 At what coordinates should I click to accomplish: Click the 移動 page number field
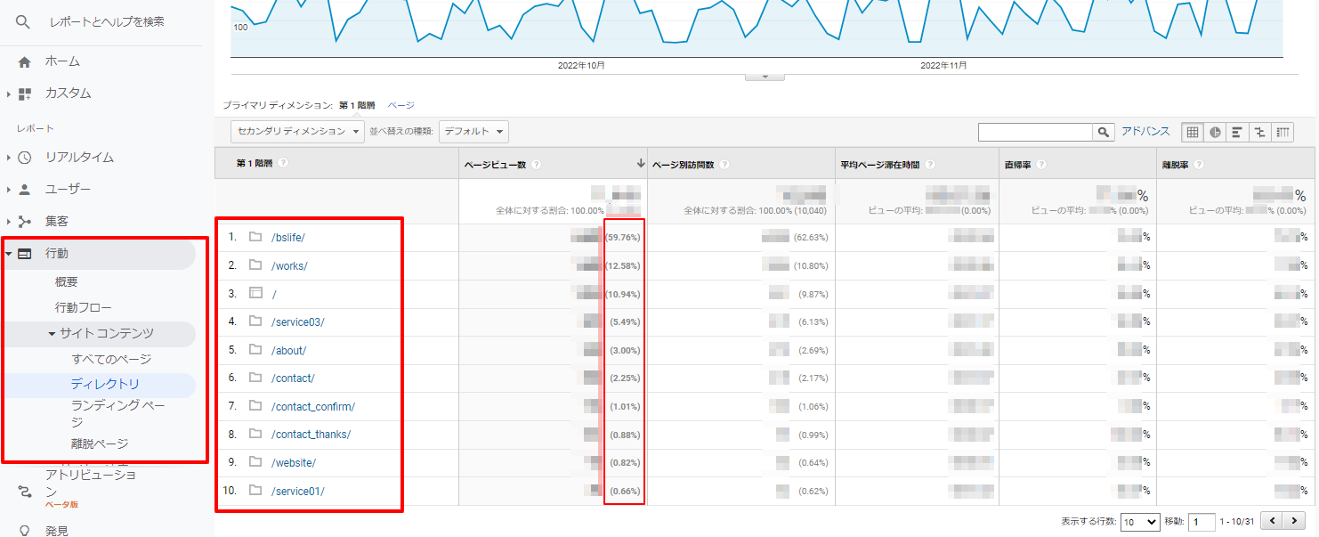coord(1202,522)
